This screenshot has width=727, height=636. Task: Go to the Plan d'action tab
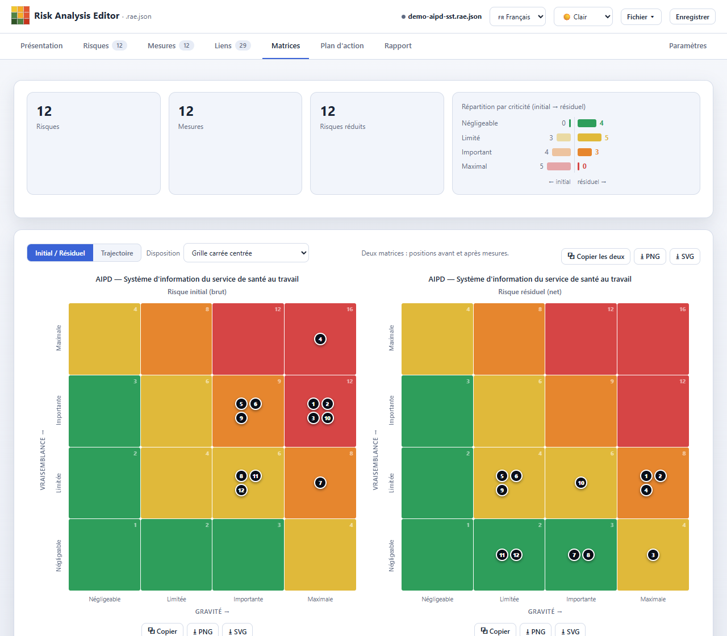[342, 46]
